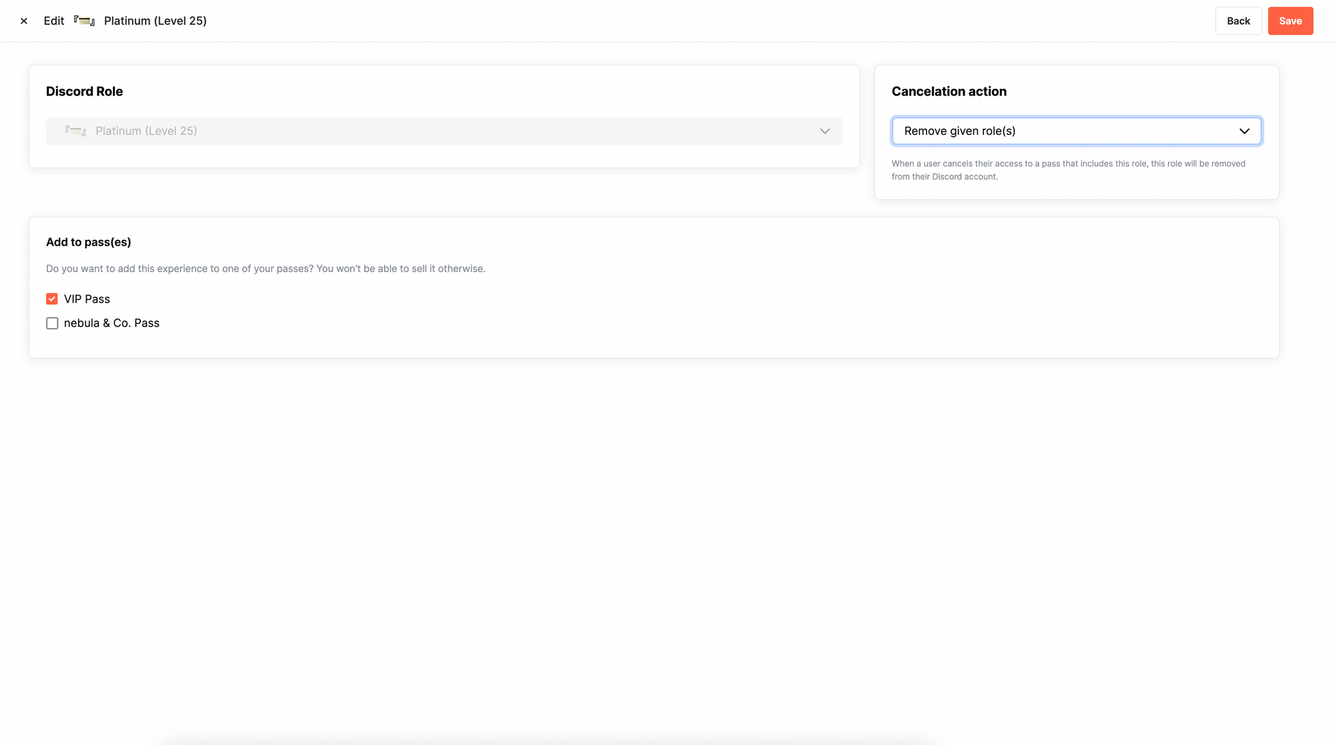The width and height of the screenshot is (1336, 745).
Task: Enable the nebula & Co. Pass checkbox
Action: pos(52,323)
